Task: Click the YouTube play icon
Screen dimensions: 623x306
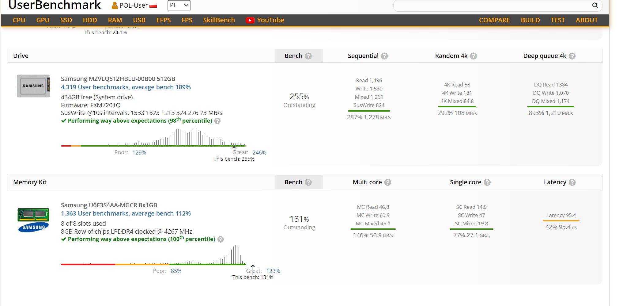Action: click(250, 20)
